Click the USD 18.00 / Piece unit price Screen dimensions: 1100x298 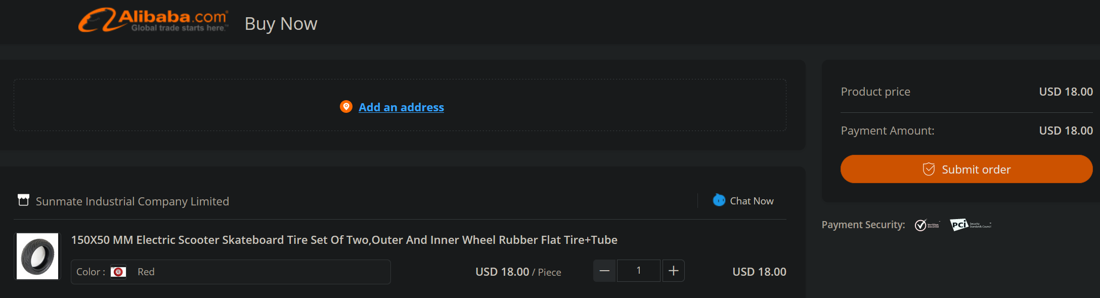(518, 272)
